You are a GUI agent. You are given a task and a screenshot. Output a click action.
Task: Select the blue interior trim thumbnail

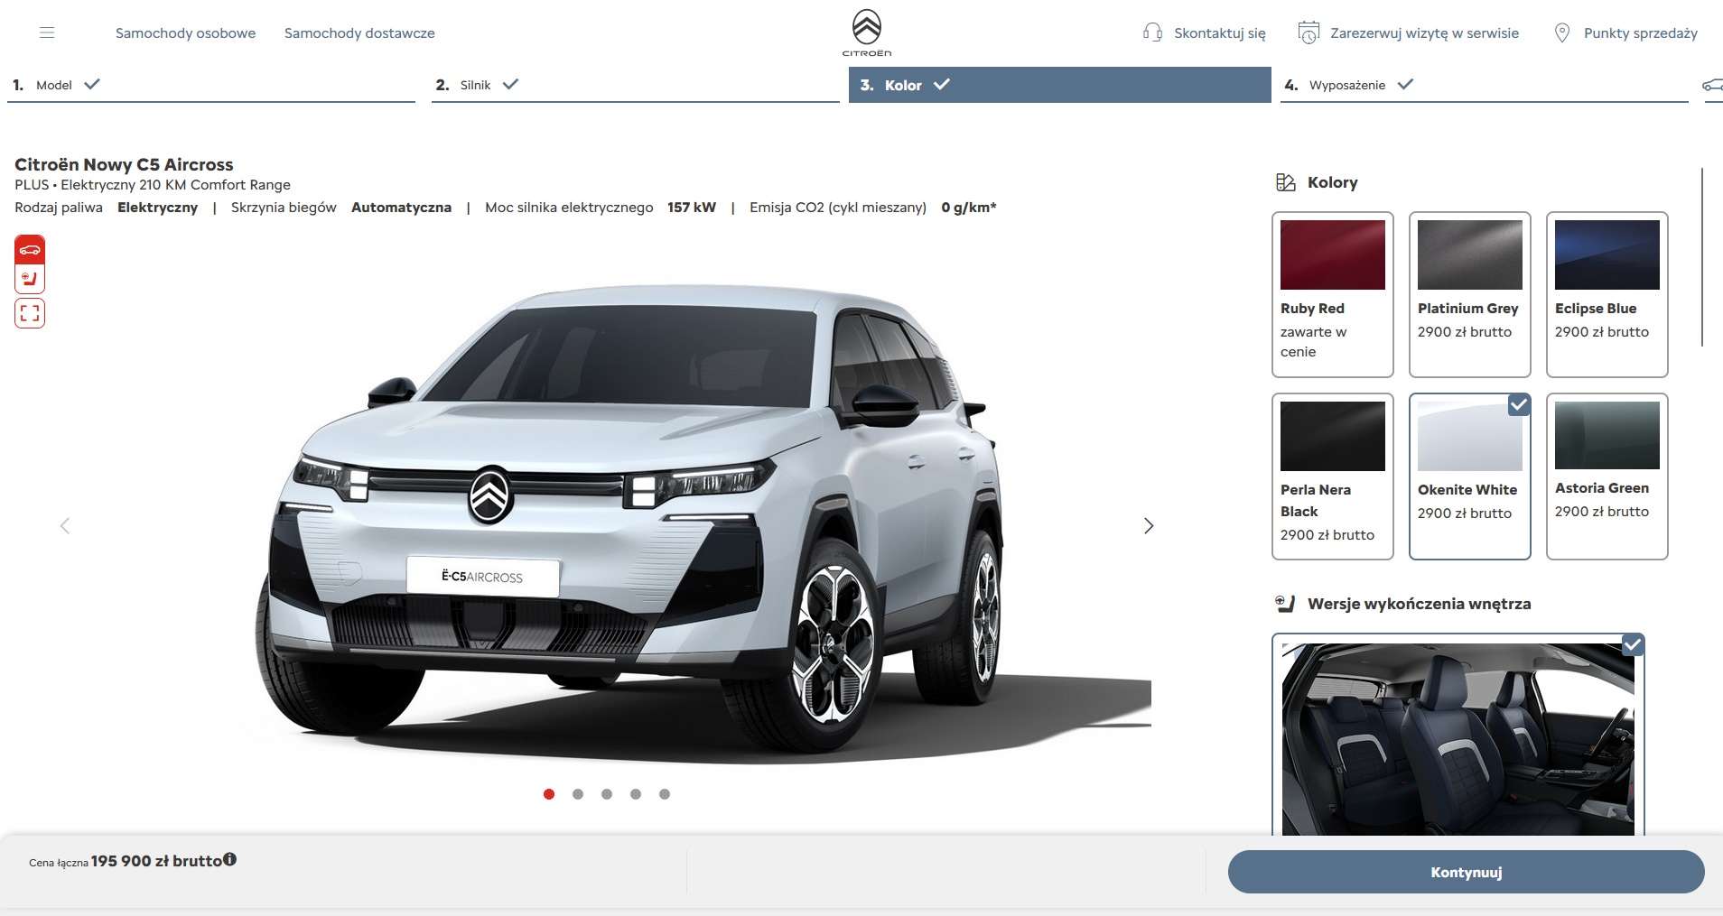pos(1458,738)
